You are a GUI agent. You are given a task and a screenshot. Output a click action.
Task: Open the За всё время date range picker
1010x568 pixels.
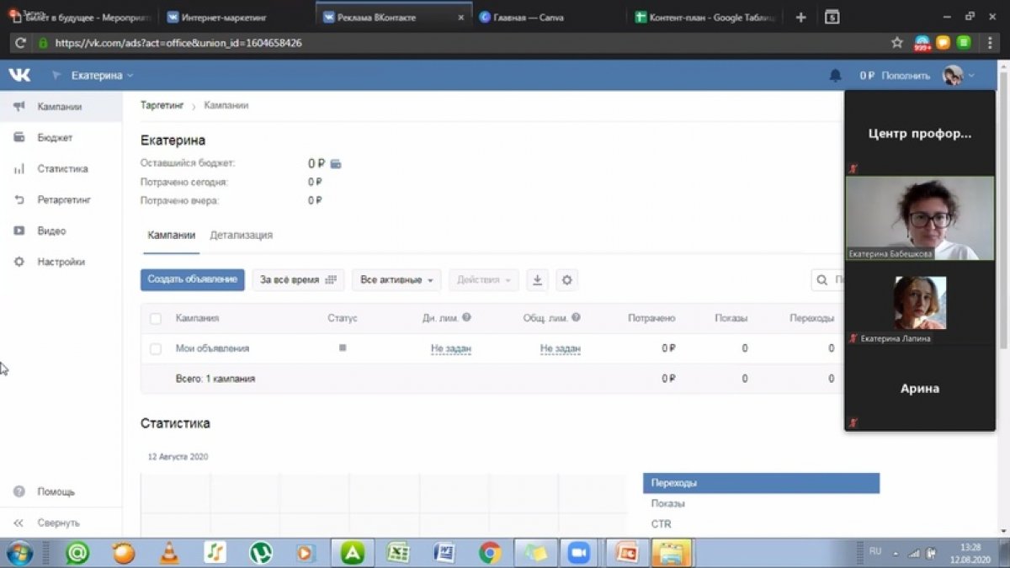(x=298, y=280)
